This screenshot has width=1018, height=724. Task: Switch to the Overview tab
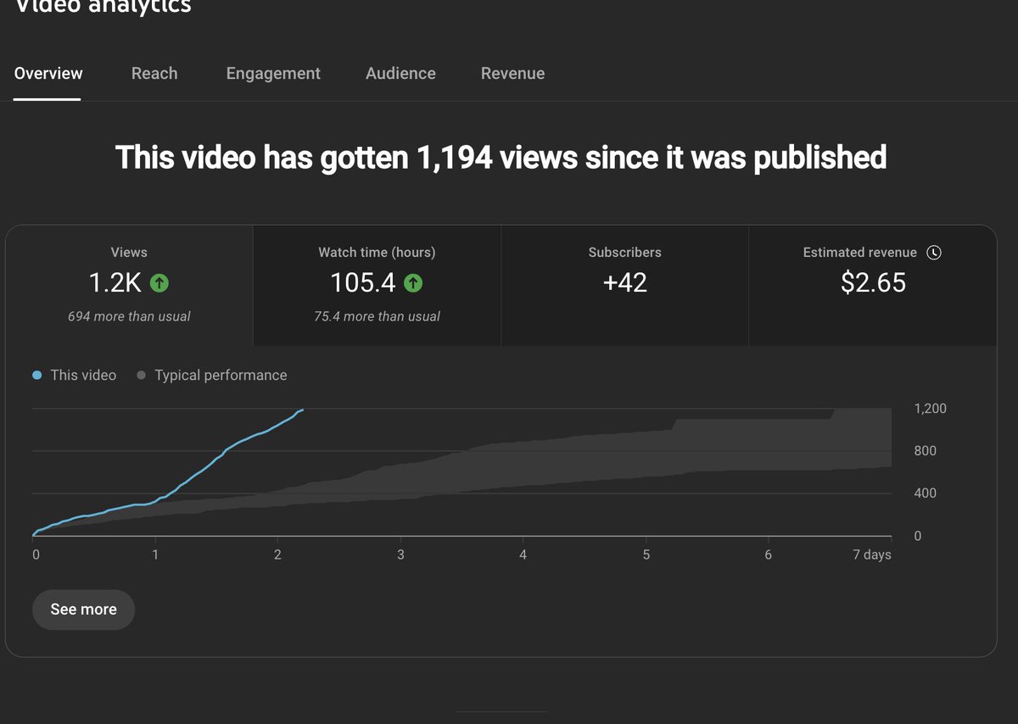(48, 74)
